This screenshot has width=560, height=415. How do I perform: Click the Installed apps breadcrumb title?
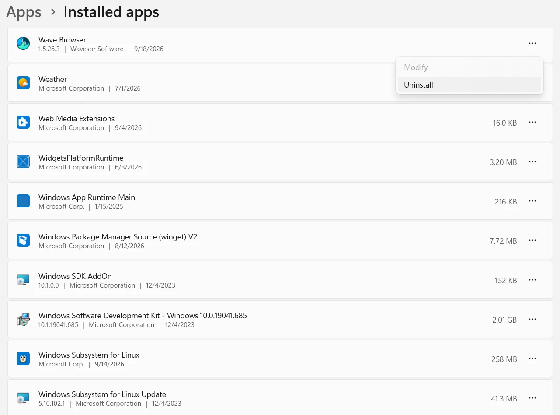pyautogui.click(x=111, y=12)
